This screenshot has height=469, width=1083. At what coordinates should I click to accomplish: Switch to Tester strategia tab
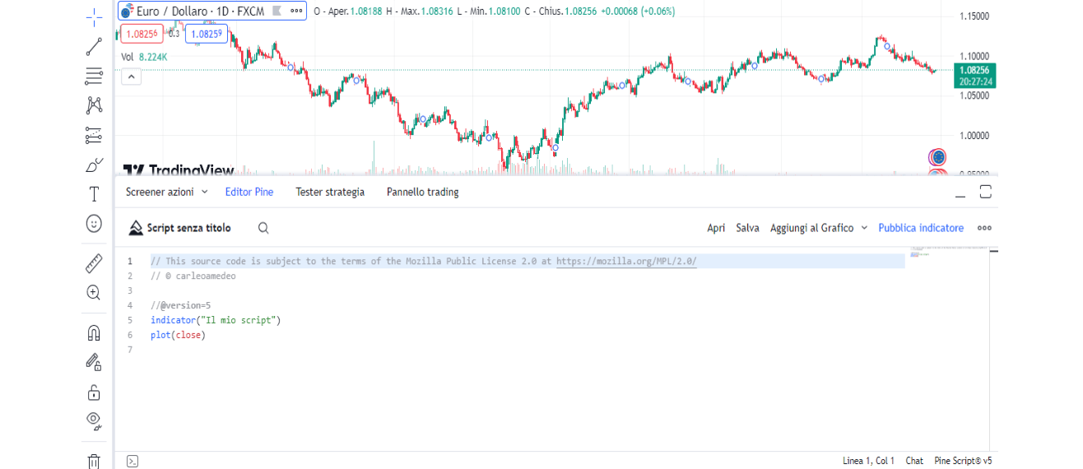[330, 192]
